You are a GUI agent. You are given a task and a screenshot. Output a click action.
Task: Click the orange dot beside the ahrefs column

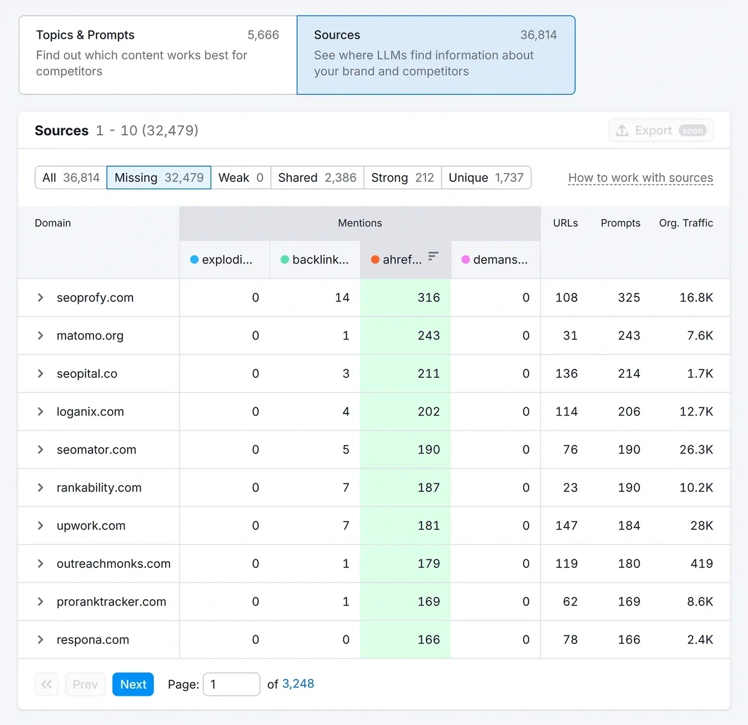[374, 260]
